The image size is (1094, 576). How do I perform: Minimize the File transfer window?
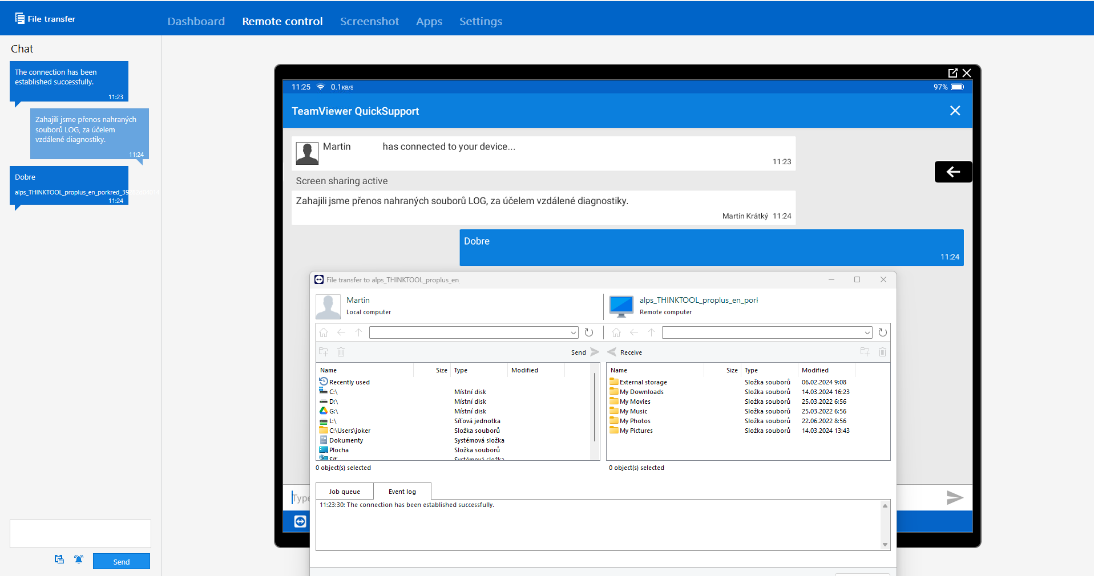831,279
